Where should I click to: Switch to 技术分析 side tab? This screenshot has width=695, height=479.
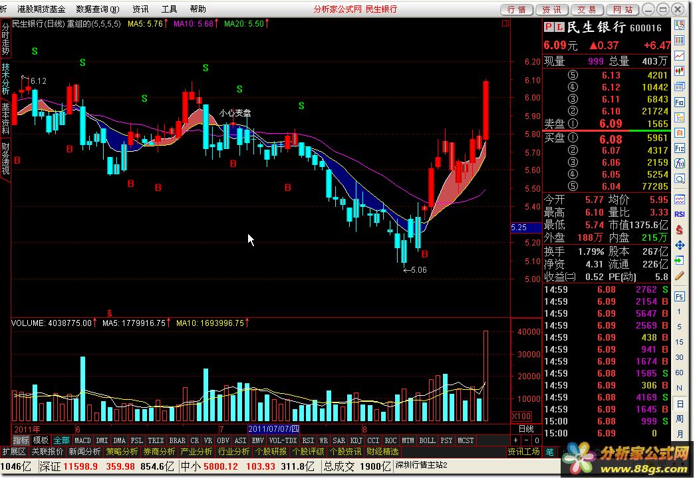pyautogui.click(x=5, y=79)
